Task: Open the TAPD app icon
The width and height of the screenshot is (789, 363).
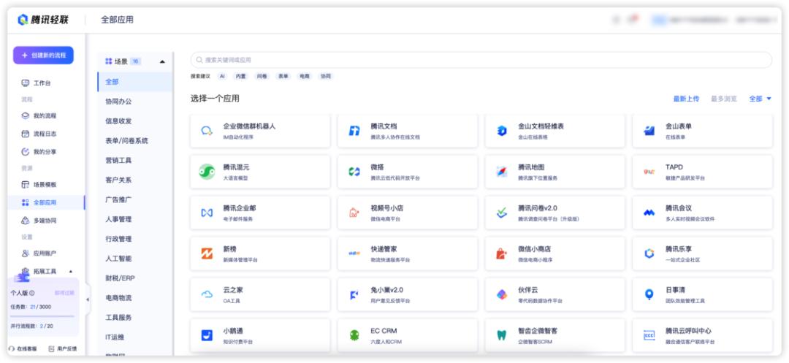Action: pyautogui.click(x=649, y=172)
